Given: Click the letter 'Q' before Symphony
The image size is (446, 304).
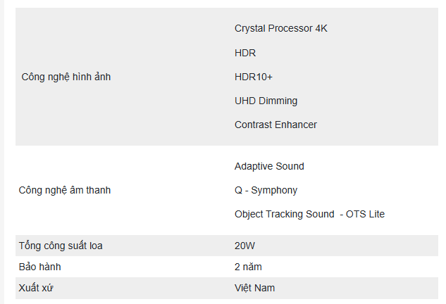Looking at the screenshot, I should coord(239,190).
